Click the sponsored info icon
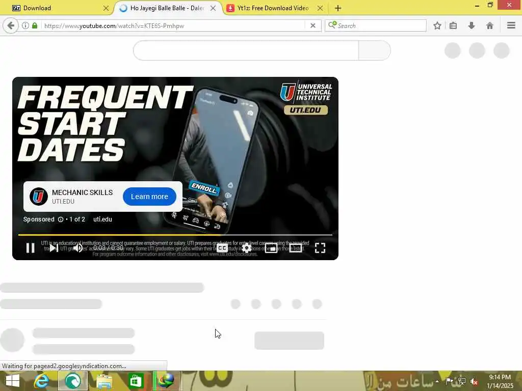522x391 pixels. (61, 219)
